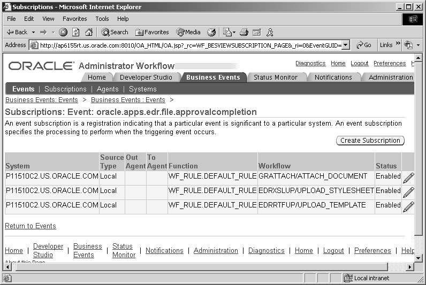Viewport: 426px width, 285px height.
Task: Open the Edit menu
Action: (29, 19)
